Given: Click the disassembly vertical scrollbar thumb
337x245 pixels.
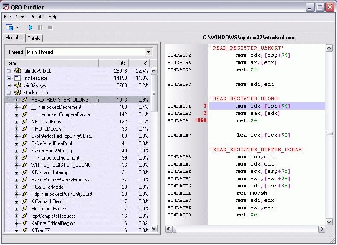Looking at the screenshot, I should pyautogui.click(x=329, y=134).
